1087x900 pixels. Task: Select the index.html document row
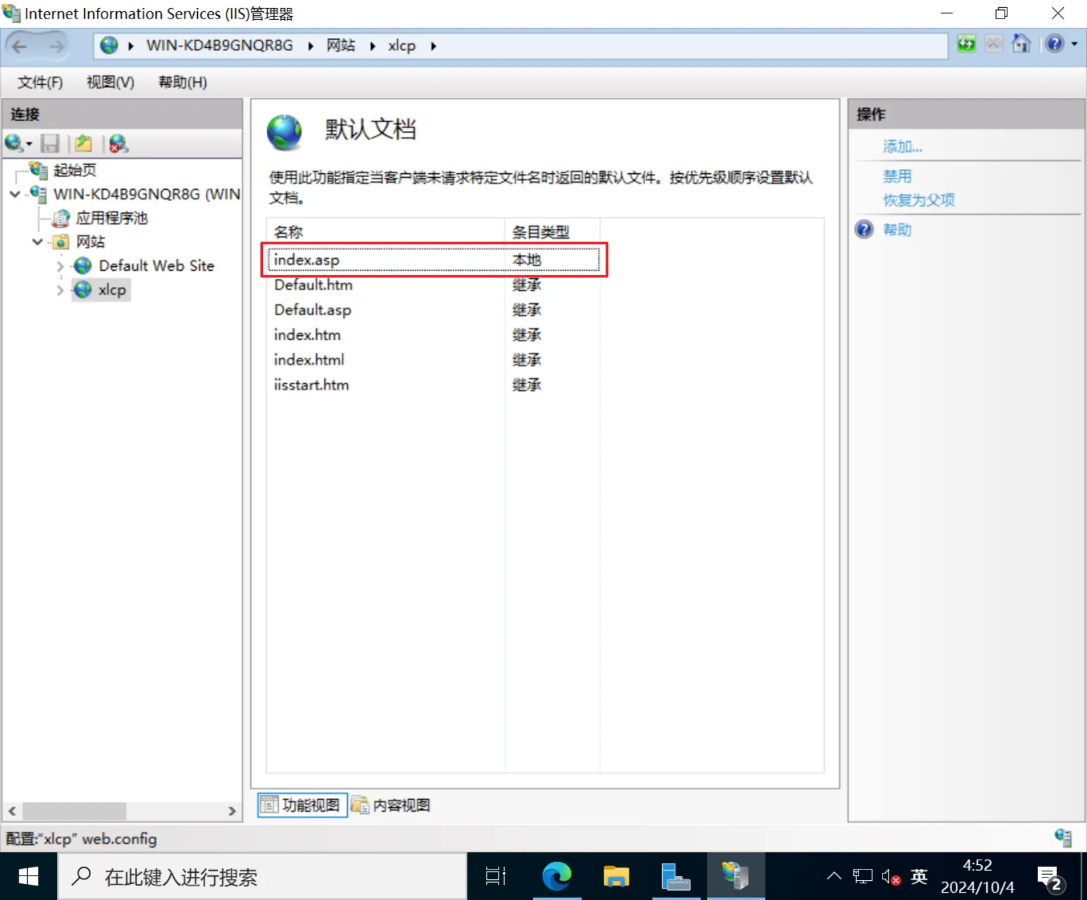pyautogui.click(x=433, y=360)
